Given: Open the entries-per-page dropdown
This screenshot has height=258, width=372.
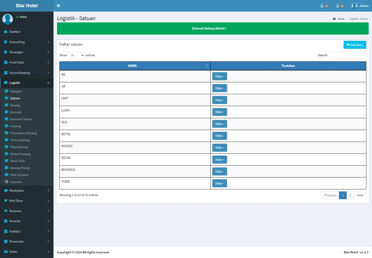Looking at the screenshot, I should (76, 55).
